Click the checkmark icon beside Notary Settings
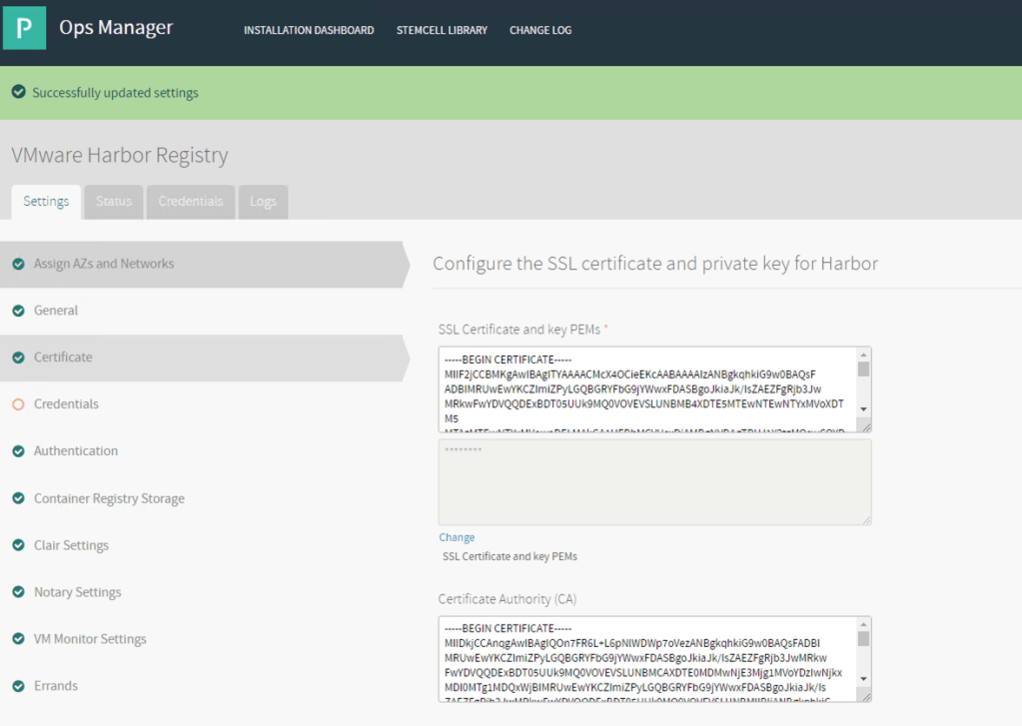The height and width of the screenshot is (726, 1022). click(18, 592)
